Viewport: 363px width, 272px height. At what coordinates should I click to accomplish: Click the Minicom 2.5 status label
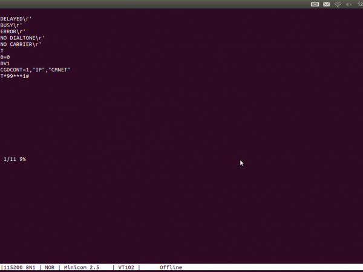[80, 267]
